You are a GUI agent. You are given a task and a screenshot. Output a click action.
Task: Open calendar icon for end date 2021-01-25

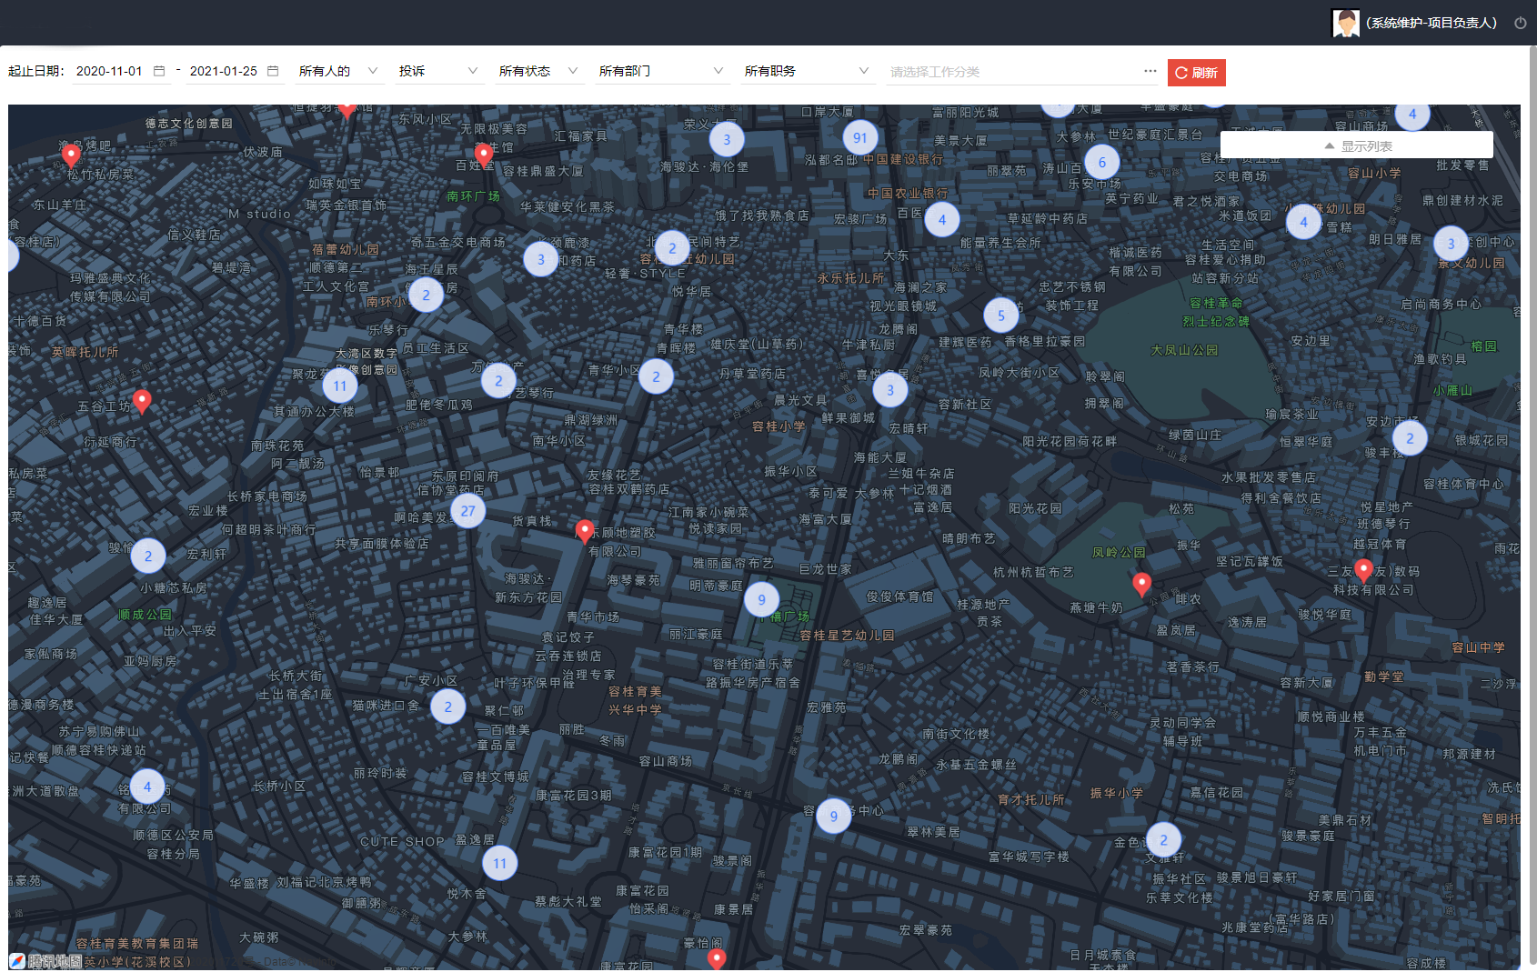273,71
